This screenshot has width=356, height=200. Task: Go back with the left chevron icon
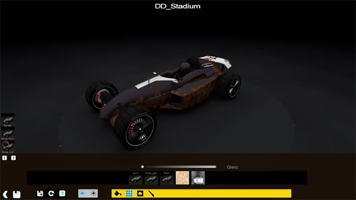click(x=5, y=194)
